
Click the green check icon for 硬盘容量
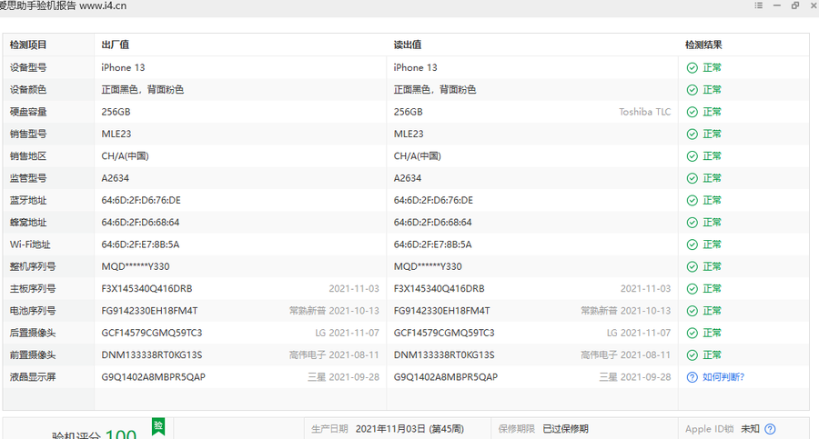[x=692, y=112]
